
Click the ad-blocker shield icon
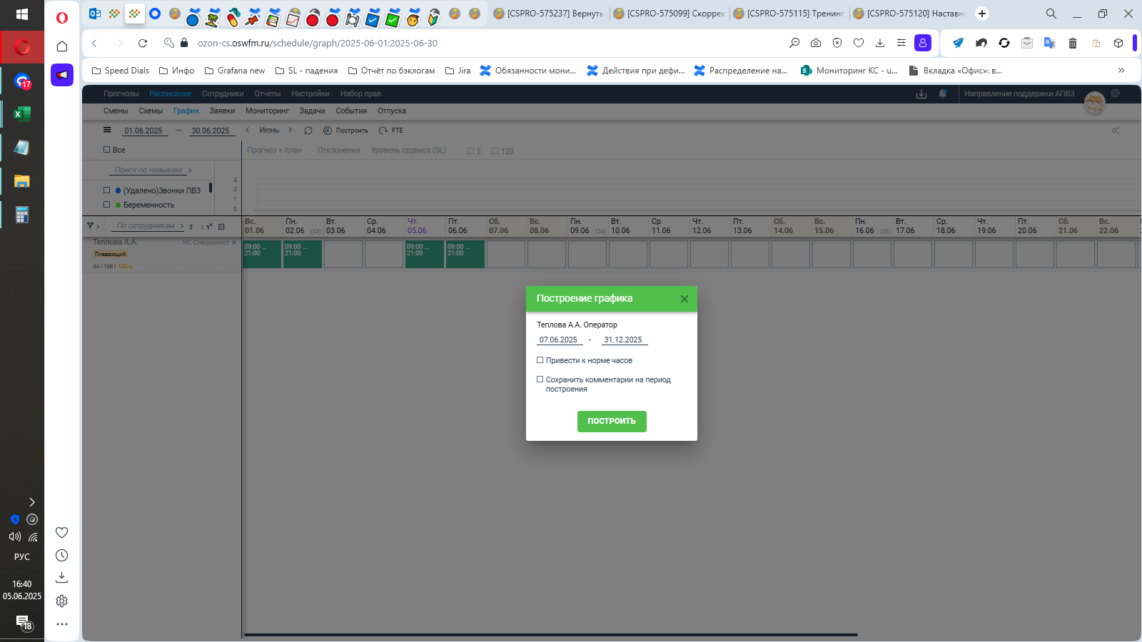(837, 43)
